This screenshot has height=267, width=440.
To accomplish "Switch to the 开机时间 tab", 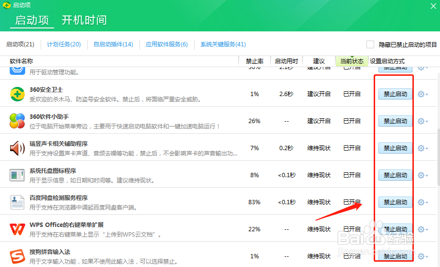I will [84, 20].
